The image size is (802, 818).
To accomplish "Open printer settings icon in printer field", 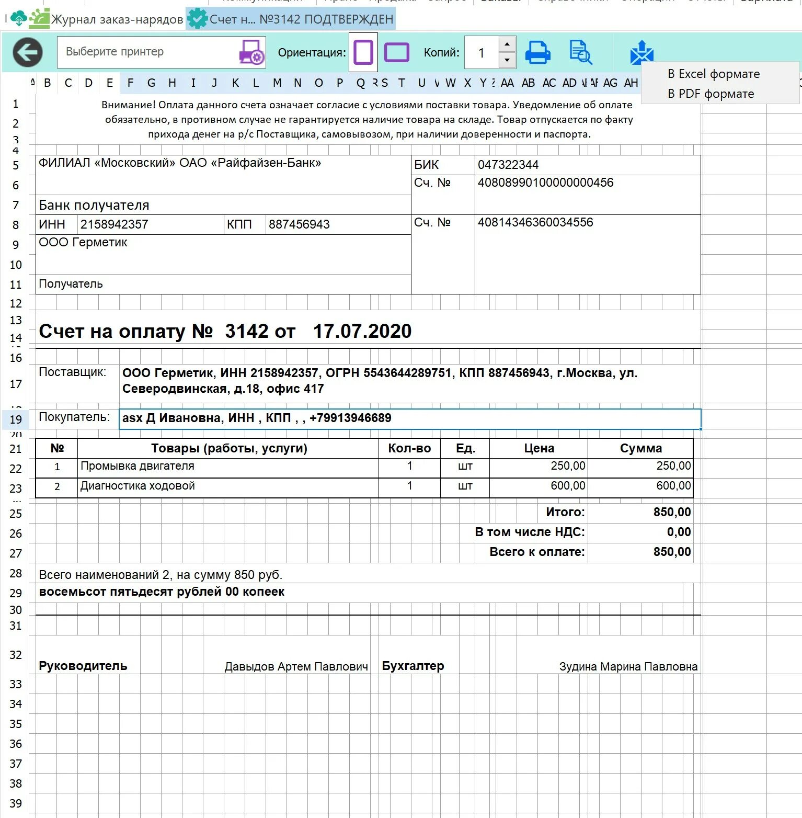I will (x=251, y=52).
